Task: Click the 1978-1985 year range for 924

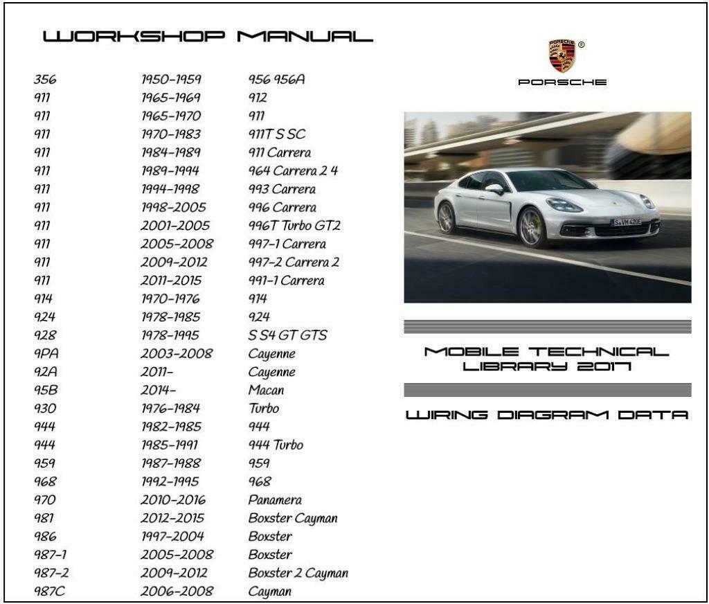Action: point(170,317)
